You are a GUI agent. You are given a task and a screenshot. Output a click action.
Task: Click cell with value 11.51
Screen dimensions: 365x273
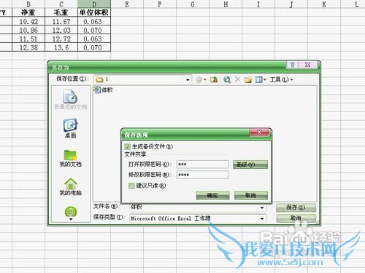tap(28, 39)
